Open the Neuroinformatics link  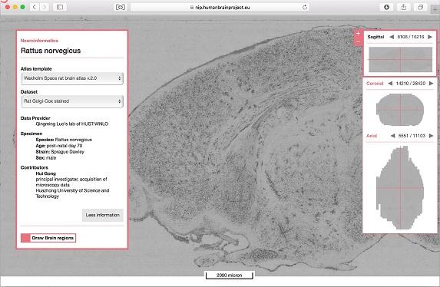click(39, 41)
